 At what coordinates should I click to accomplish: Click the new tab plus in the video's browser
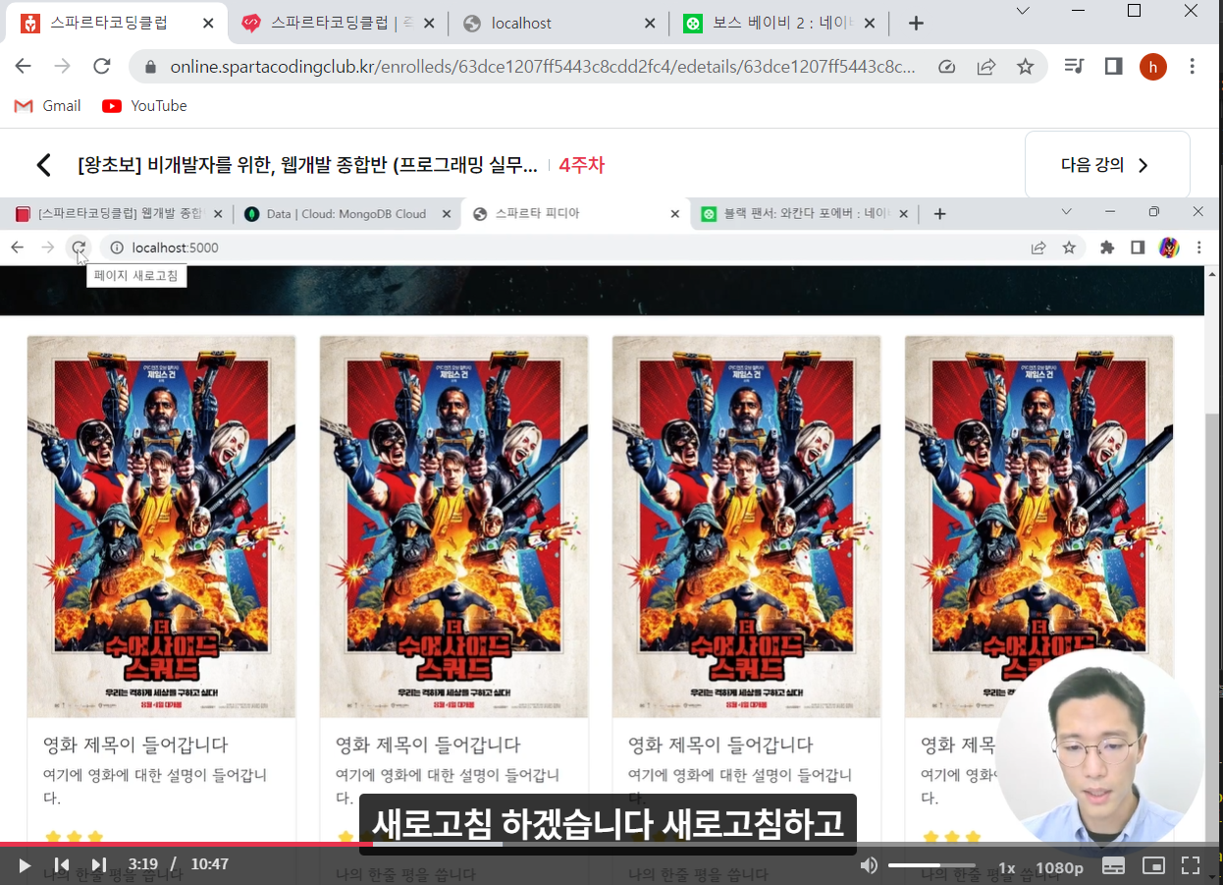tap(939, 213)
